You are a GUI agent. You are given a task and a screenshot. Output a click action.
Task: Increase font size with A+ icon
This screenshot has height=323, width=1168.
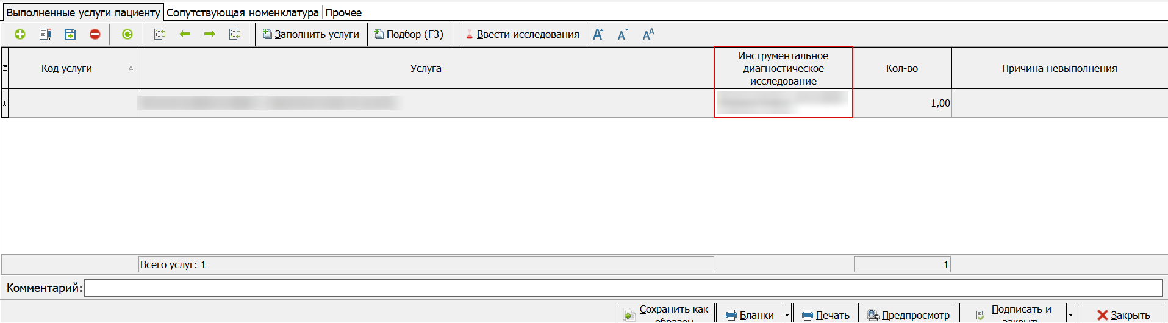point(598,35)
